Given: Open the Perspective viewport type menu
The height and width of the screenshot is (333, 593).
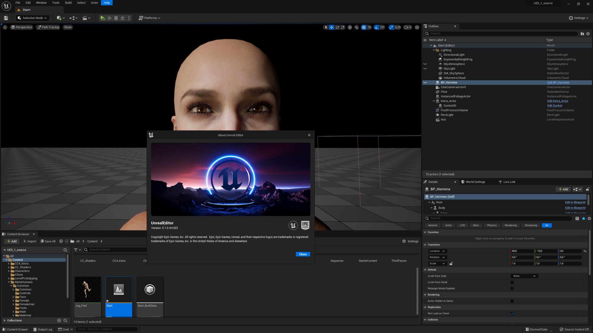Looking at the screenshot, I should coord(21,27).
